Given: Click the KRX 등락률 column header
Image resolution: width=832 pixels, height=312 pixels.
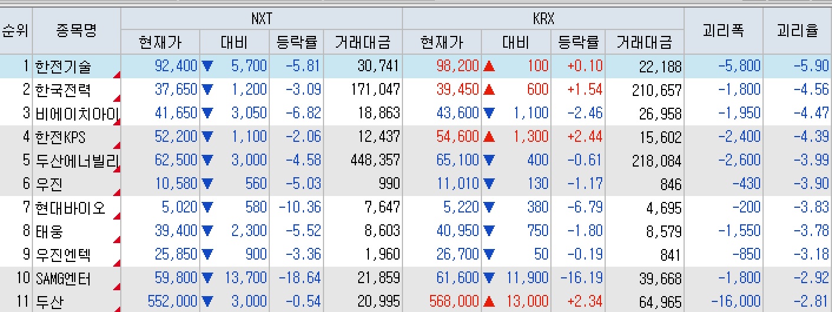Looking at the screenshot, I should tap(579, 43).
